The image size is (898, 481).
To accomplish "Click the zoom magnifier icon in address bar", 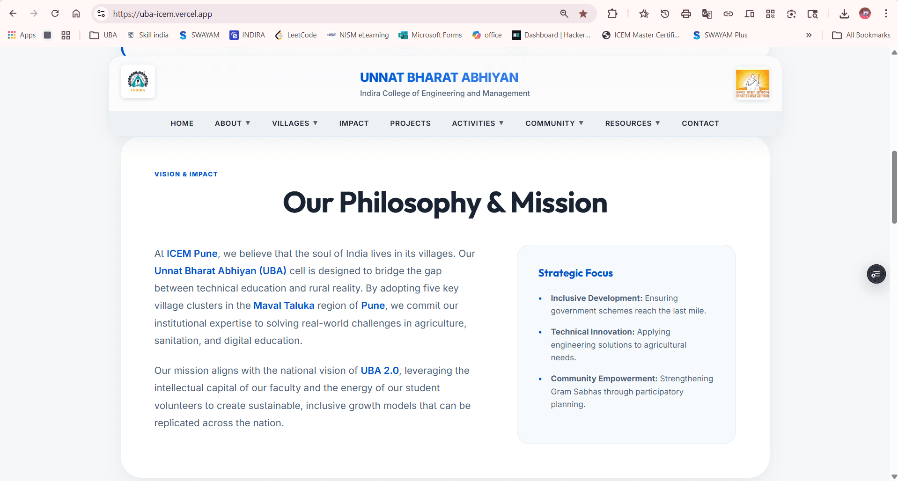I will (564, 14).
